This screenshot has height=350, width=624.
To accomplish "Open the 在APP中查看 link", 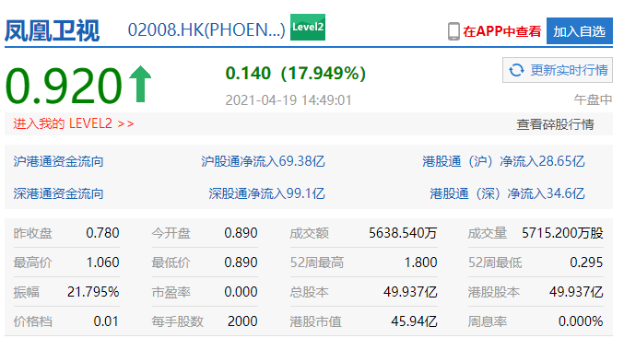I will 502,31.
